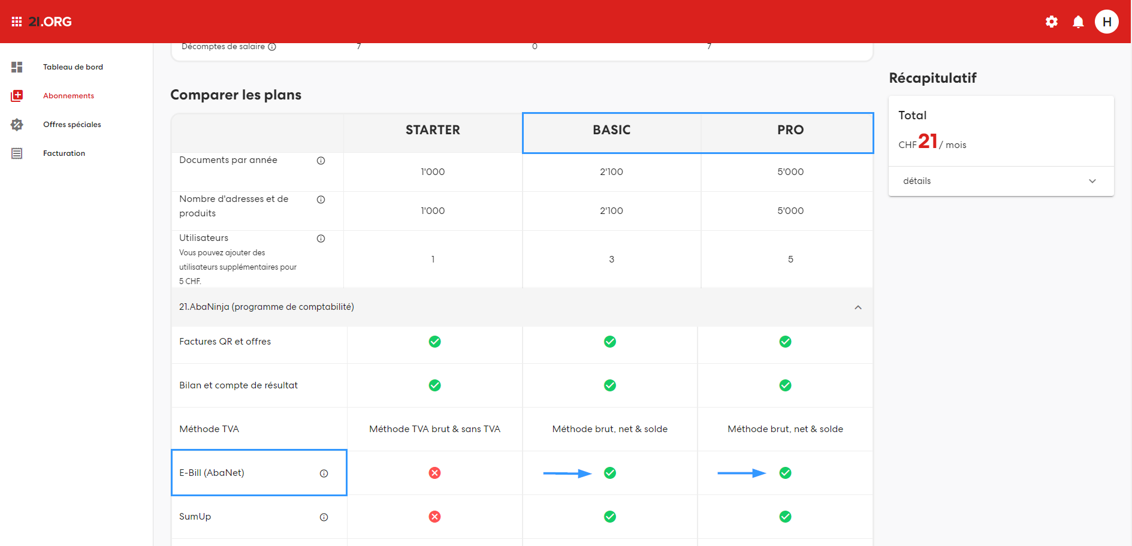Click PRO Utilisateurs value 5

coord(790,260)
